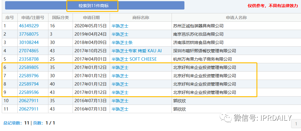Select date 2020年05月15日
301x131 pixels.
tap(90, 26)
